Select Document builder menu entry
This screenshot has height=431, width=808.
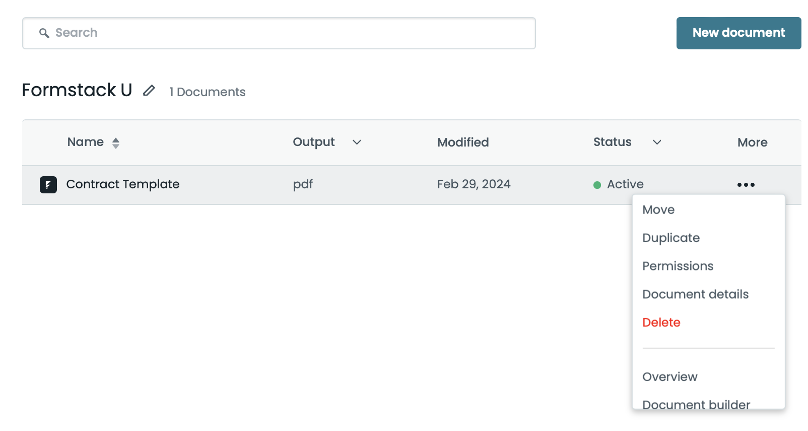tap(696, 404)
